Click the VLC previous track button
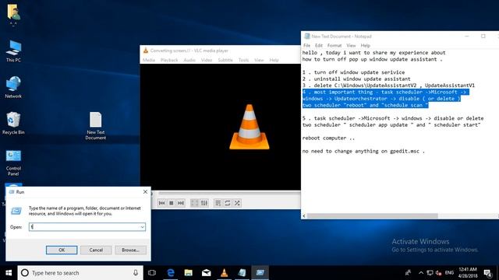 (x=161, y=203)
